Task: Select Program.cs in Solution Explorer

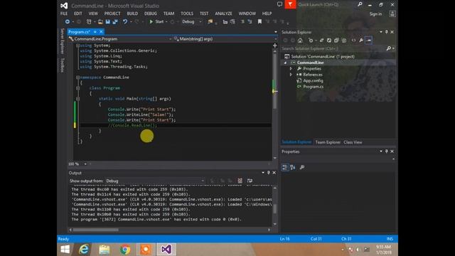Action: pyautogui.click(x=313, y=87)
